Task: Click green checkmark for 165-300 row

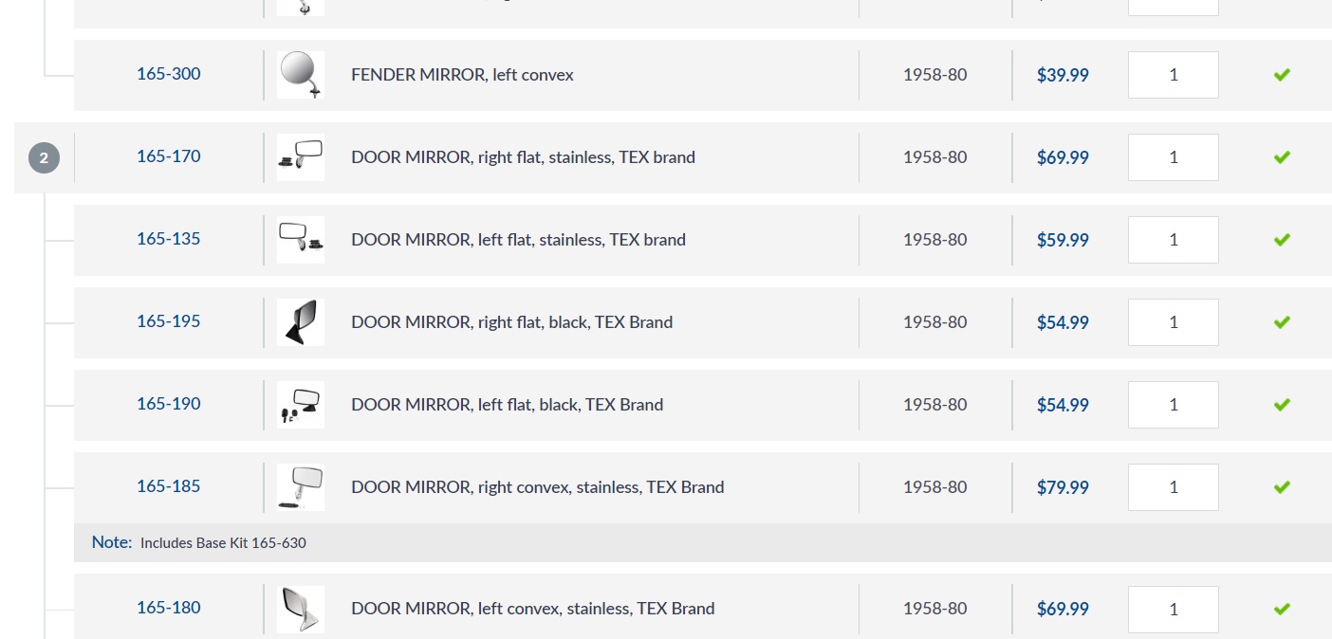Action: [1282, 75]
